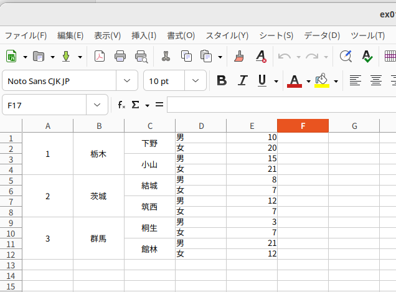The image size is (396, 292).
Task: Export directly as PDF icon
Action: tap(100, 56)
